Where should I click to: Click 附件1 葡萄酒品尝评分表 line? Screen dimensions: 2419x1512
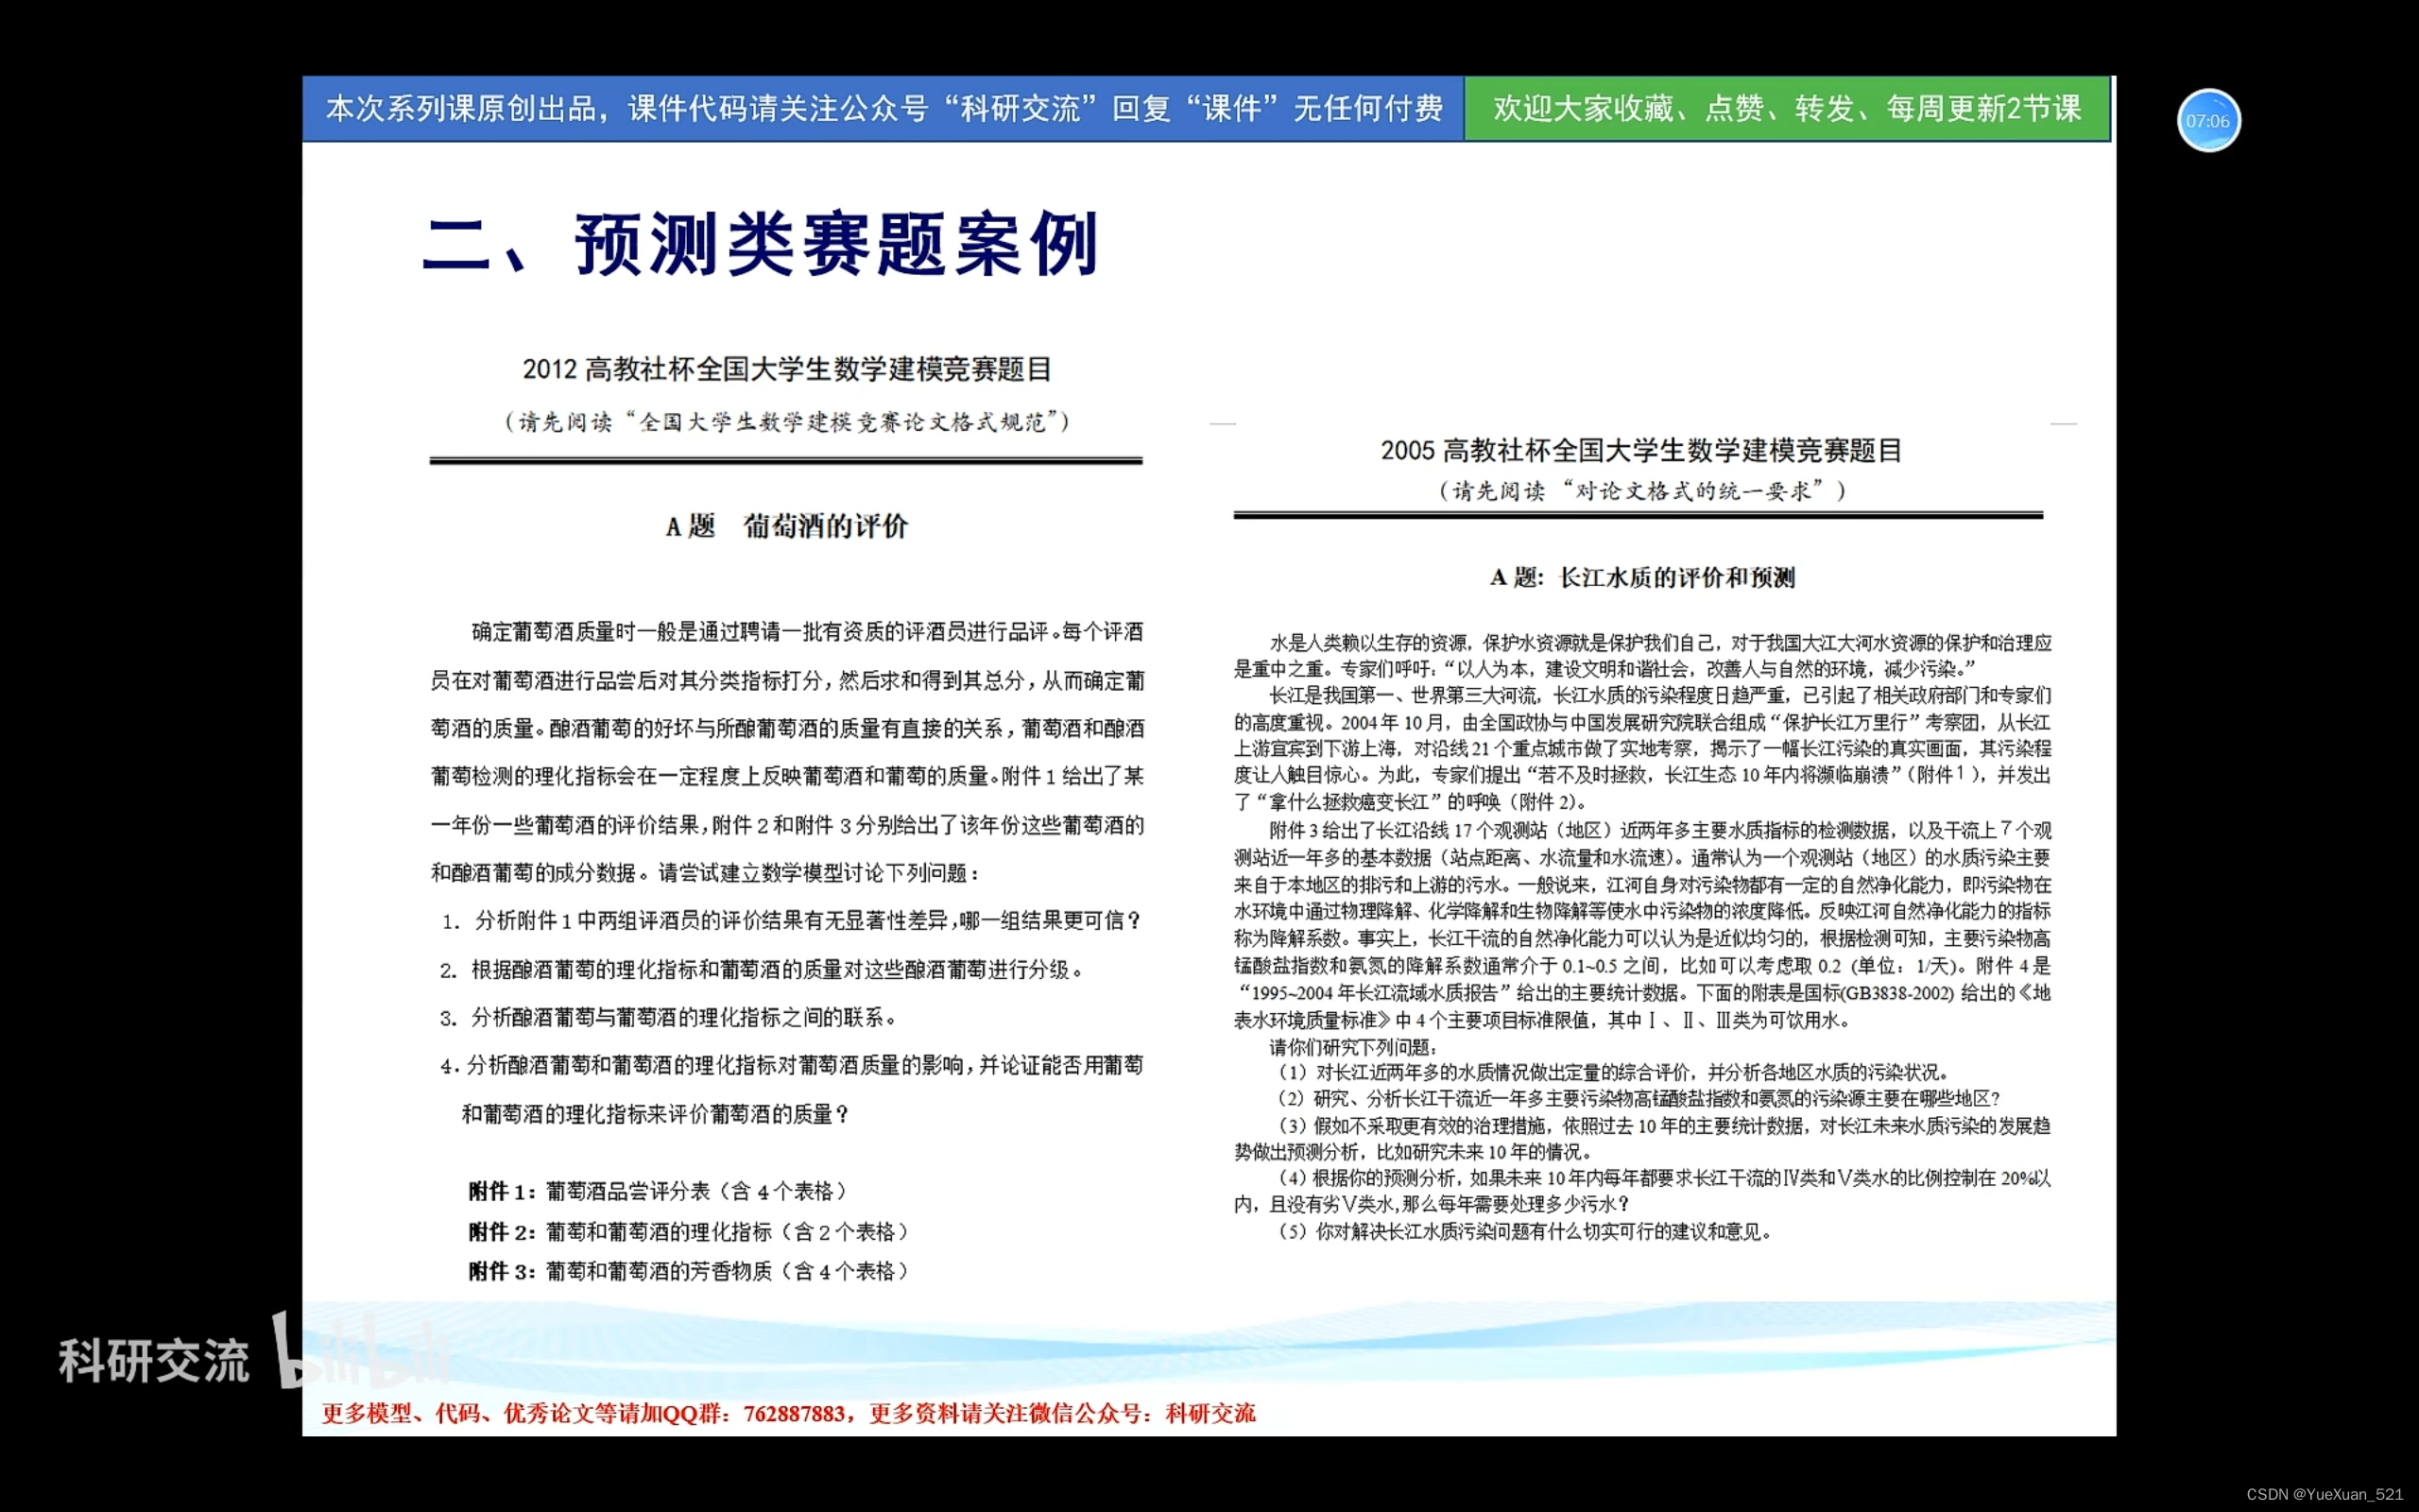pyautogui.click(x=660, y=1191)
